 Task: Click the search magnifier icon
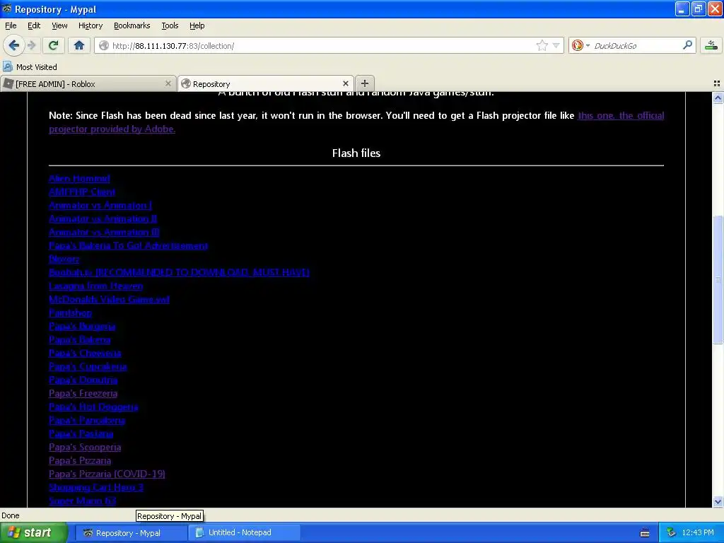(x=687, y=45)
